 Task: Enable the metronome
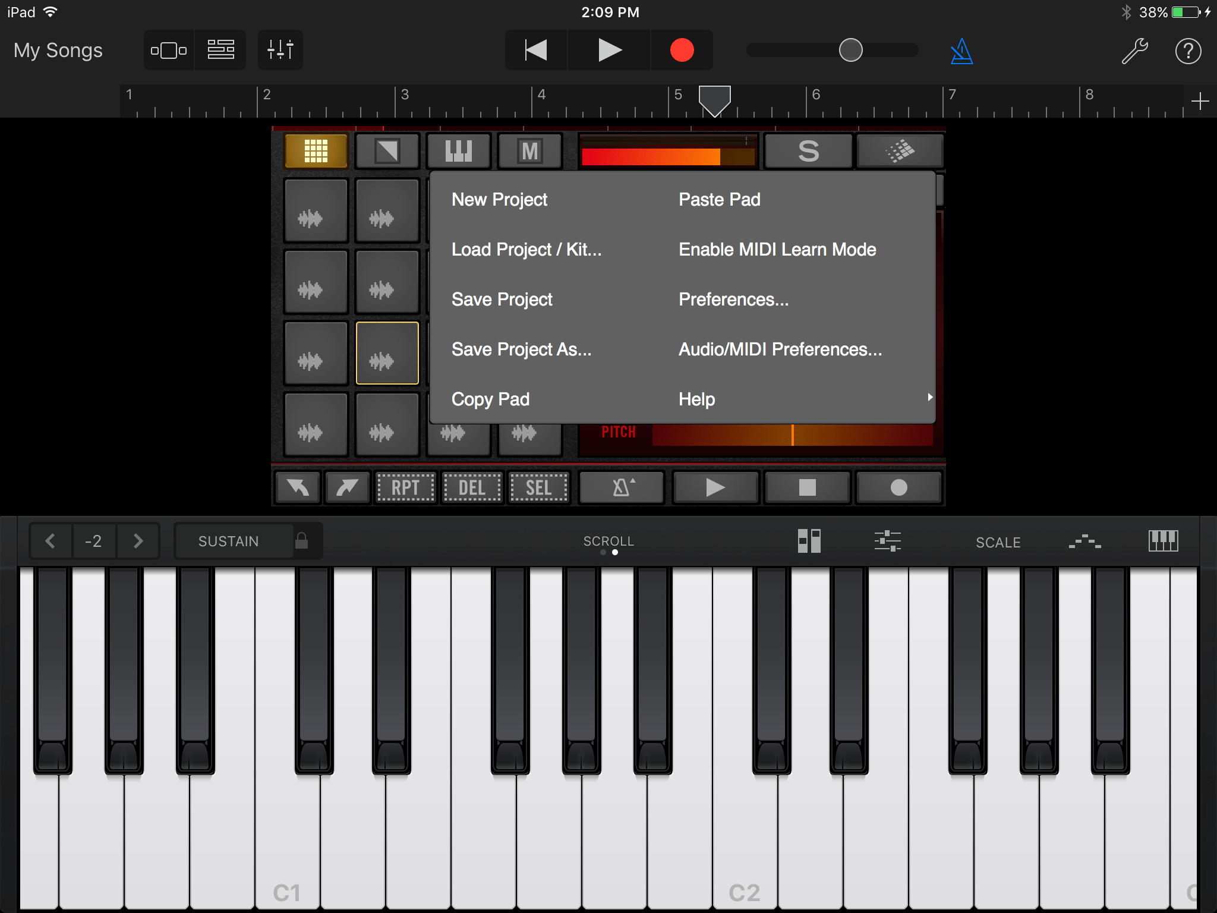961,50
